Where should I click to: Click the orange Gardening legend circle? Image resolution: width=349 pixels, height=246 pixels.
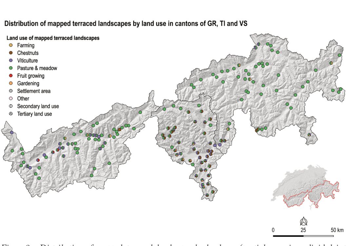[x=11, y=83]
